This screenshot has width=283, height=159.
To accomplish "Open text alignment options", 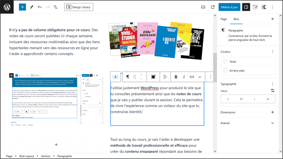I will [165, 77].
